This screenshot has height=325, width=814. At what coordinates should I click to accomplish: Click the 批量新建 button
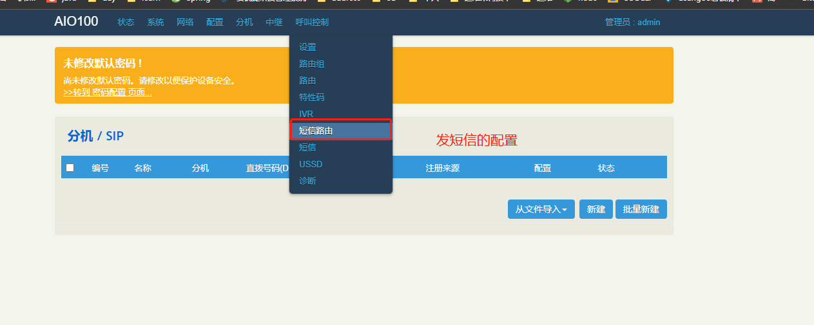tap(641, 209)
